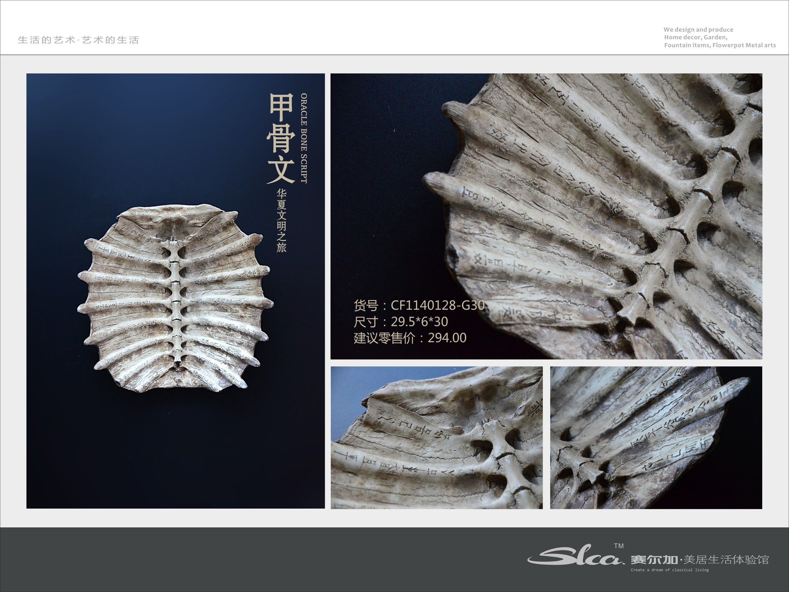Click the slogan 生活的艺术·艺术的生活
789x592 pixels.
point(78,40)
